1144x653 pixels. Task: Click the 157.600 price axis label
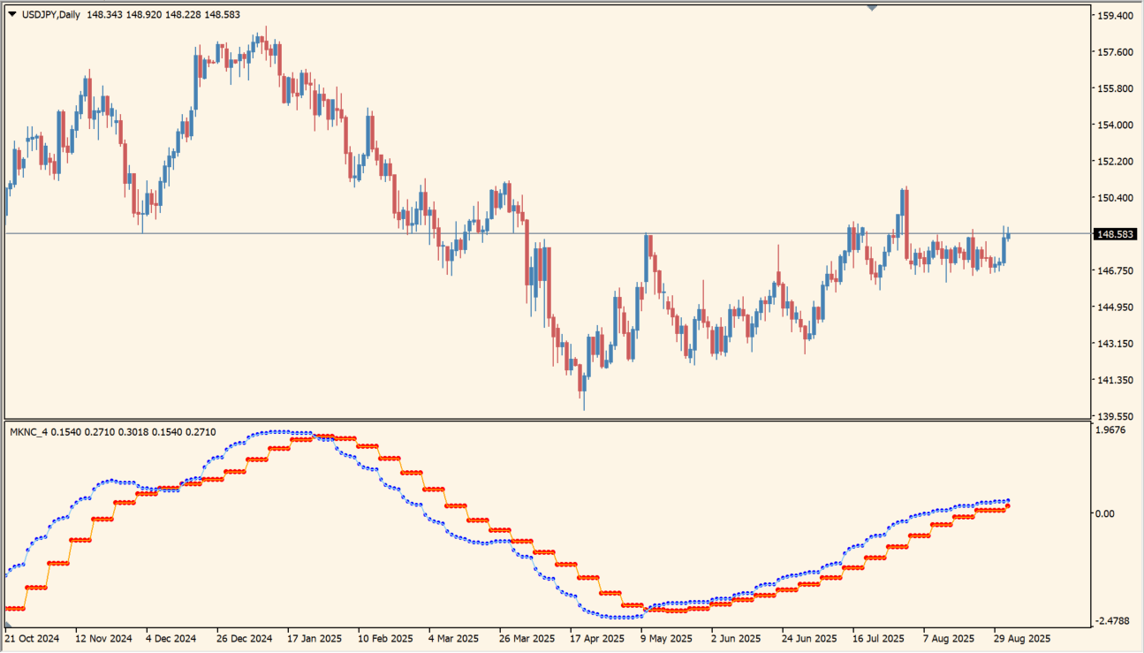click(x=1115, y=52)
